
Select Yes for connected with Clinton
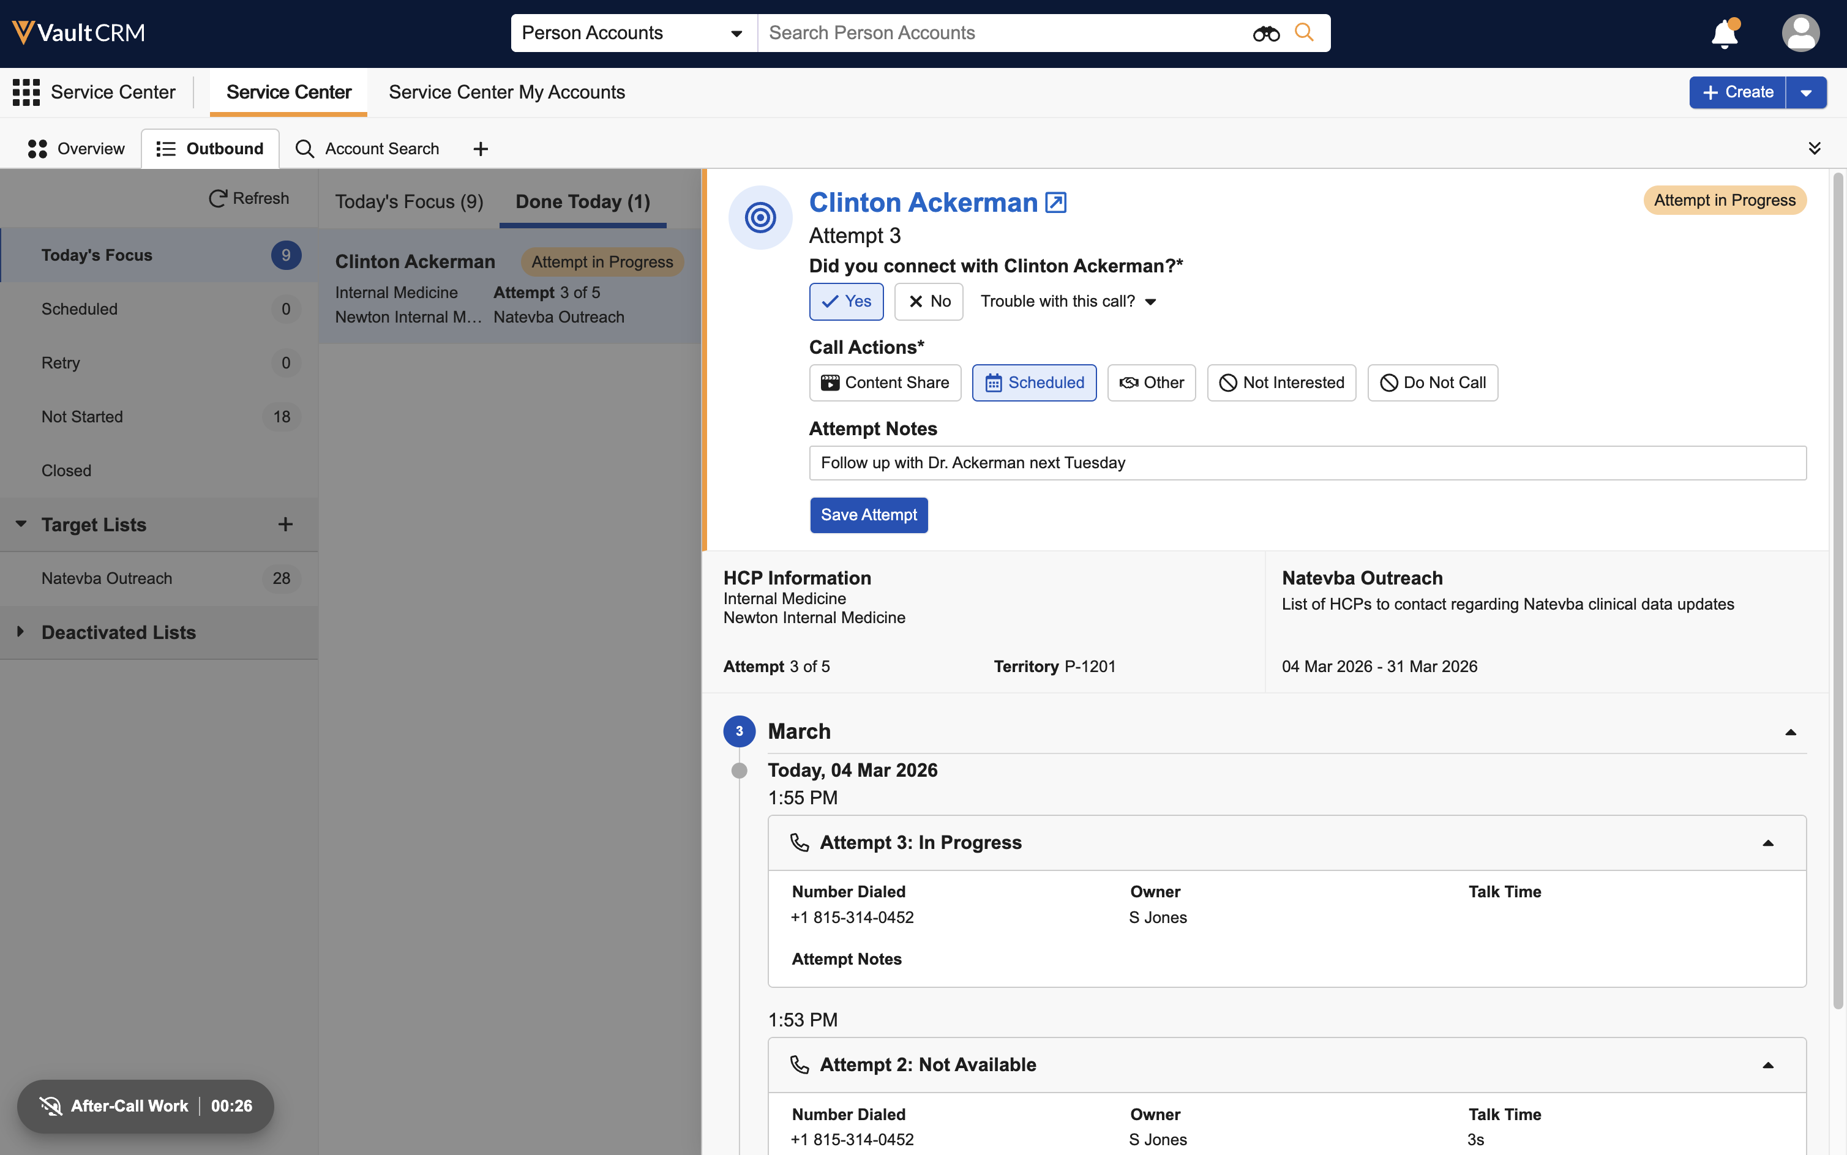(x=845, y=302)
